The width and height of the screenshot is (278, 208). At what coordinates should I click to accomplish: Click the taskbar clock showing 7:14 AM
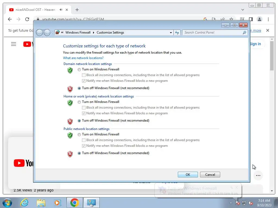[264, 203]
